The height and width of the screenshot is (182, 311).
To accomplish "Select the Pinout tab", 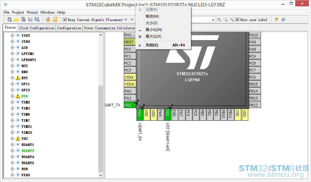I will pos(10,27).
